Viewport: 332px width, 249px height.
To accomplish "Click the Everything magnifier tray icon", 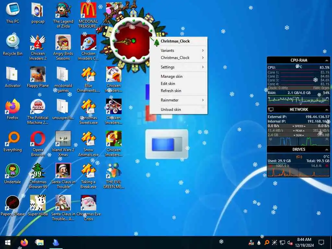I will pyautogui.click(x=267, y=243).
